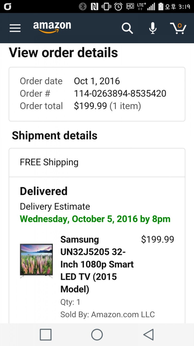Open the hamburger navigation menu
Image resolution: width=194 pixels, height=346 pixels.
click(15, 28)
